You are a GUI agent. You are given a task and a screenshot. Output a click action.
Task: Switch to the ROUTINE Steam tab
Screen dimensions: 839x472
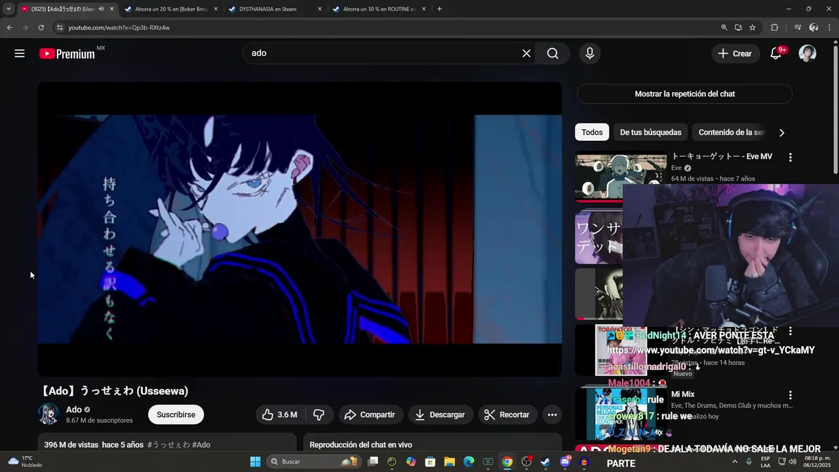click(x=379, y=9)
